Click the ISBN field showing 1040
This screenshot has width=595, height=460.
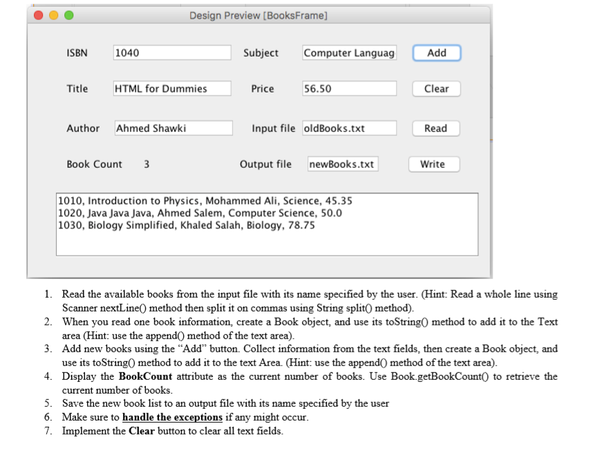(171, 52)
